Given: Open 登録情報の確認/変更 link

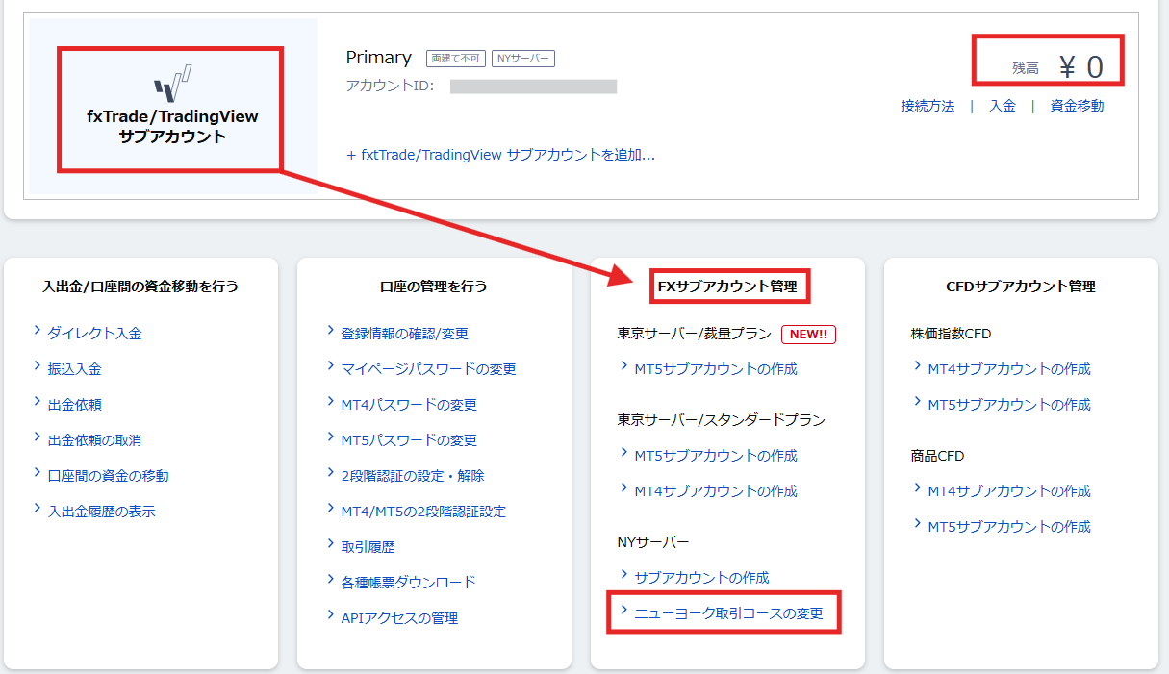Looking at the screenshot, I should (404, 334).
